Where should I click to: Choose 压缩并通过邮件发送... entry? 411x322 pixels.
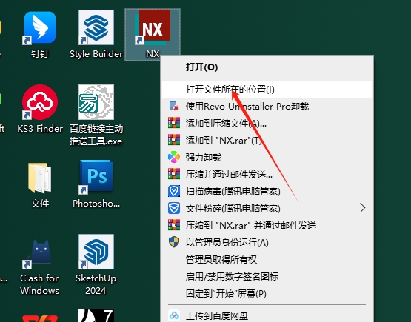tap(267, 174)
